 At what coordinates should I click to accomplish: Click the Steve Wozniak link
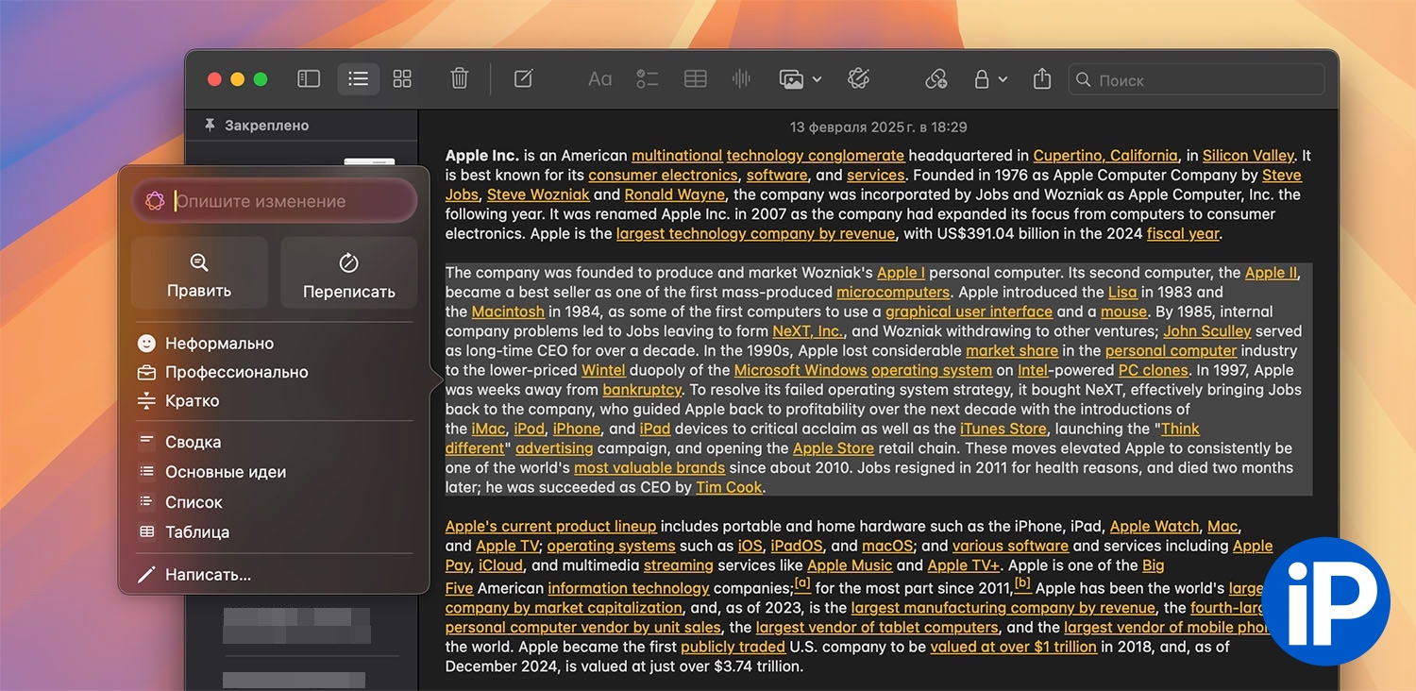538,194
